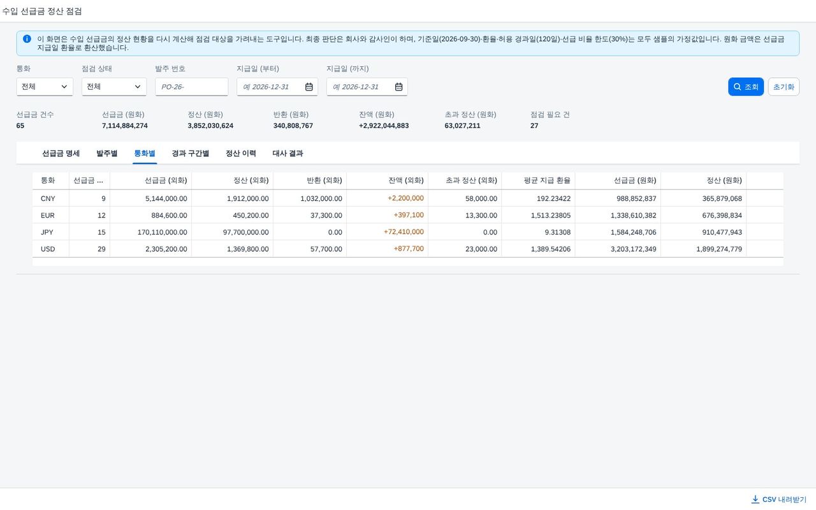Click the 초기화 reset button
816x510 pixels.
[x=783, y=87]
